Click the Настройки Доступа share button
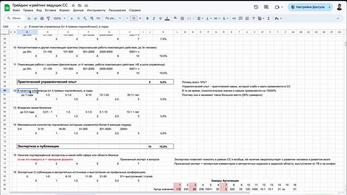This screenshot has height=195, width=347. tap(308, 7)
